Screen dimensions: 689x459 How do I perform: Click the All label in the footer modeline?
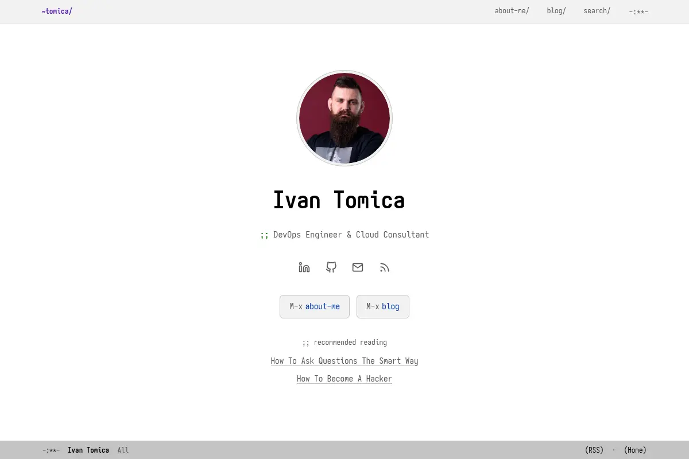click(x=123, y=450)
